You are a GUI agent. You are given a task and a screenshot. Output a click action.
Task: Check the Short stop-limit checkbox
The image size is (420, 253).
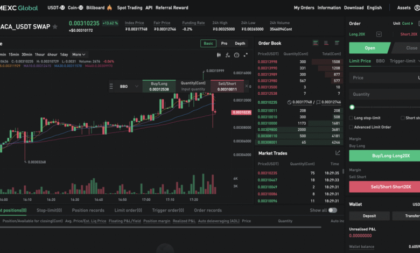click(x=403, y=118)
